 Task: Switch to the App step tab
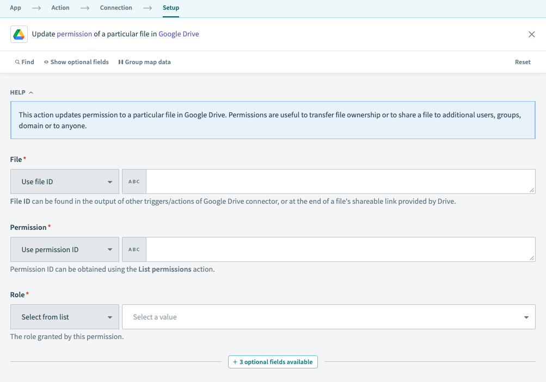pyautogui.click(x=16, y=8)
